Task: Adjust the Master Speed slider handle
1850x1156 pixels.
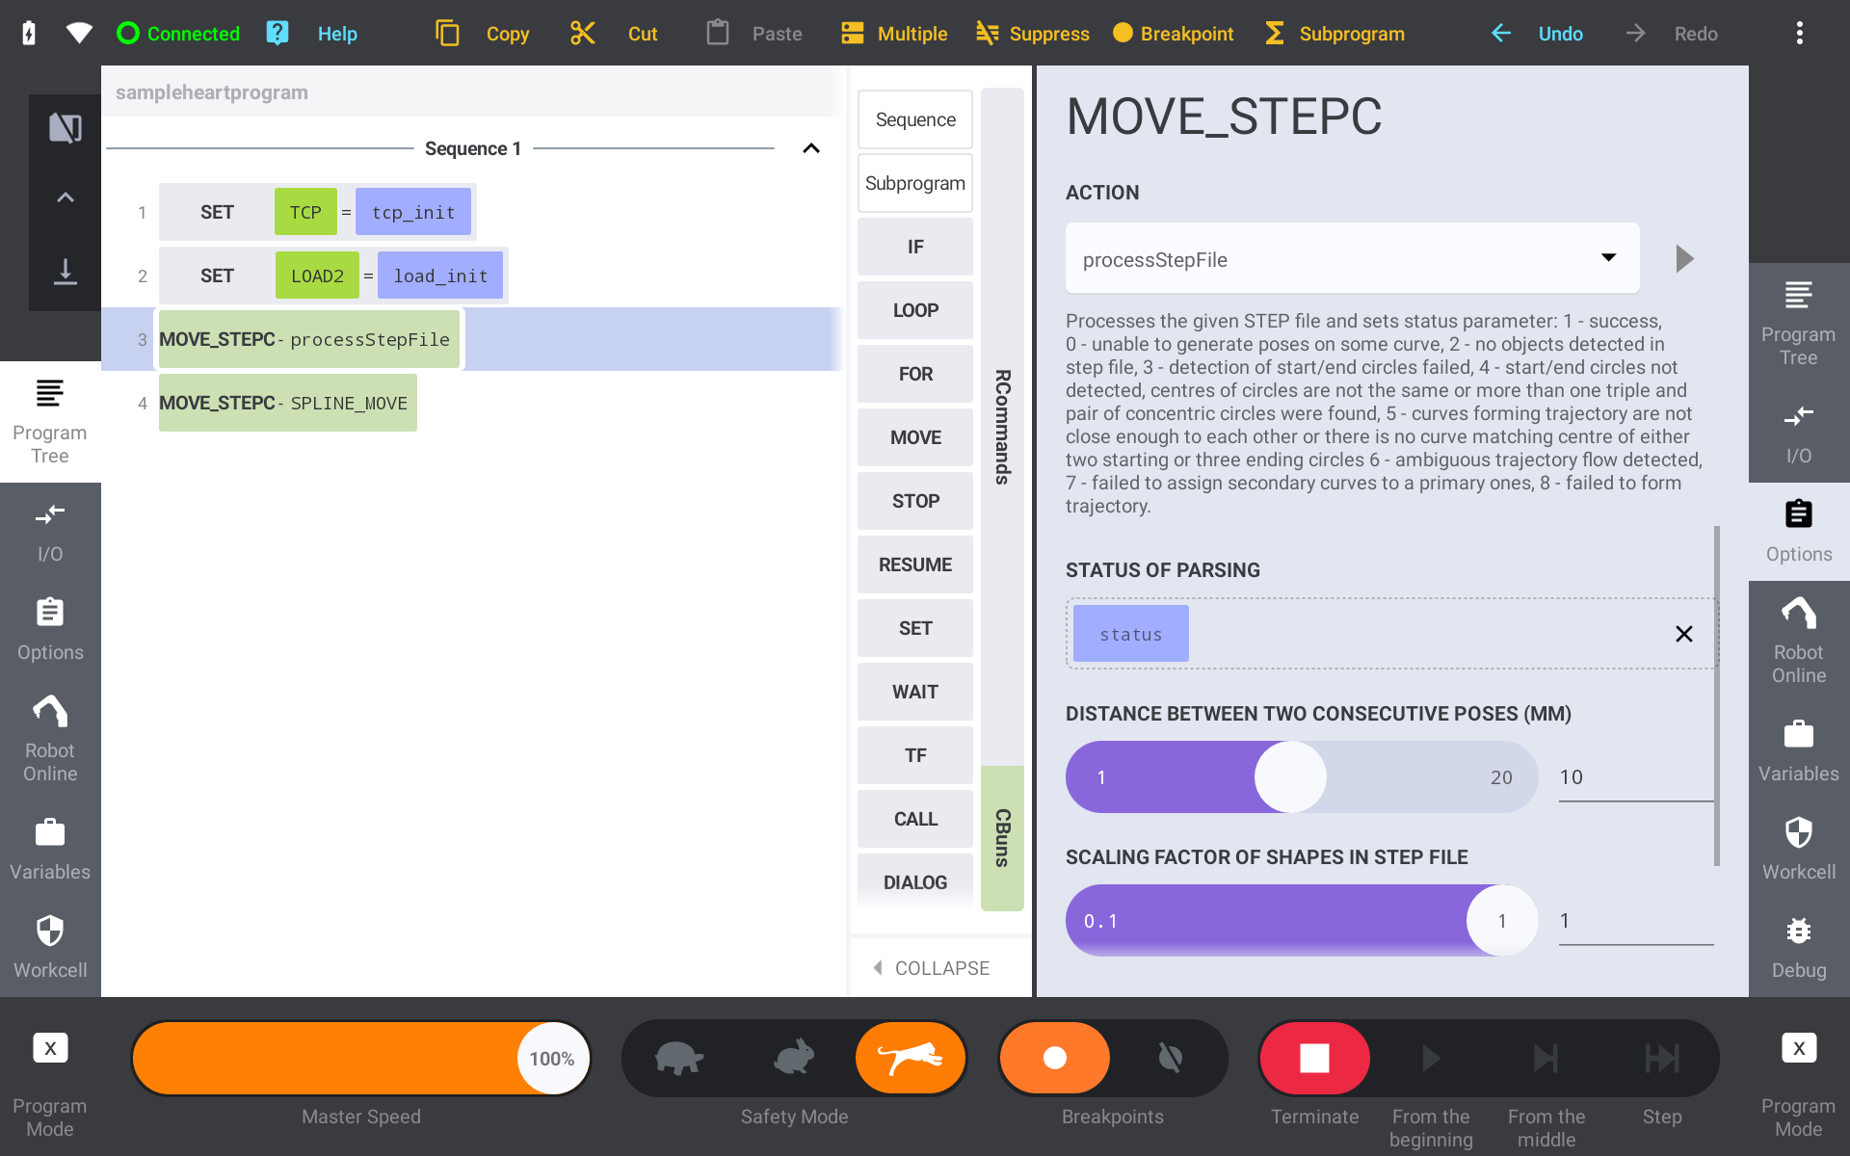Action: pos(552,1058)
